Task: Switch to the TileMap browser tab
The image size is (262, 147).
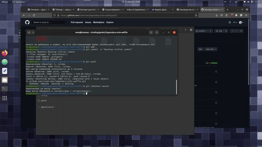Action: coord(63,10)
